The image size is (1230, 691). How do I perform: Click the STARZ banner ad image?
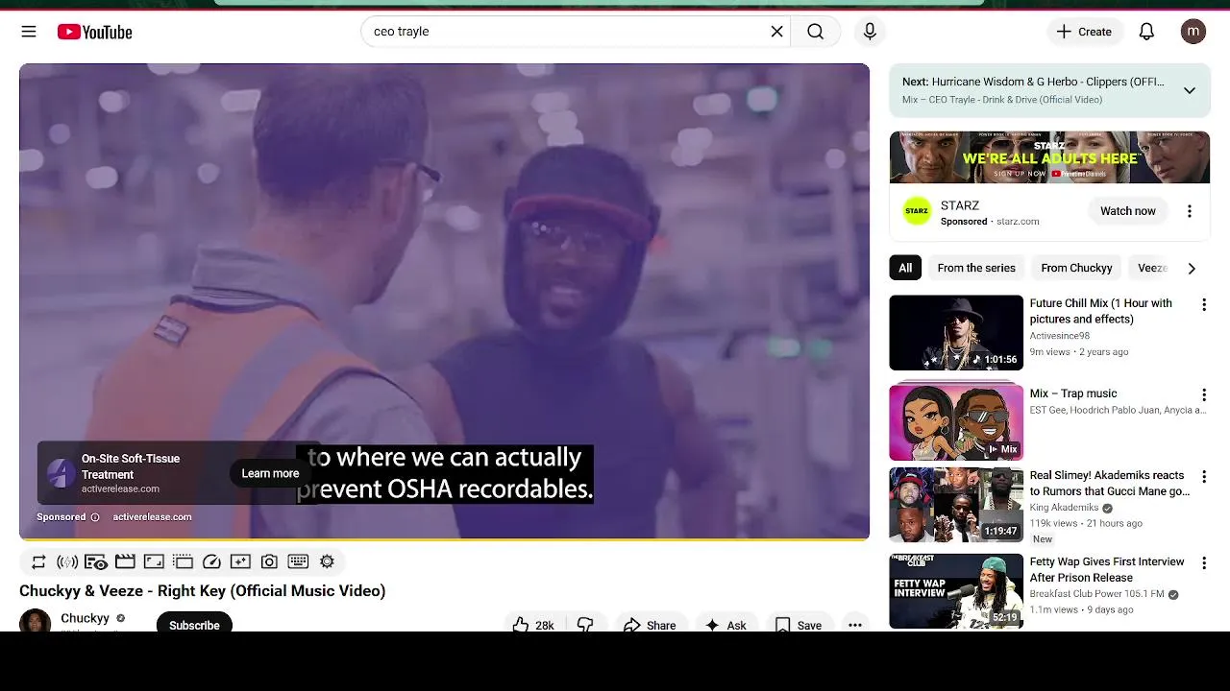(x=1049, y=157)
